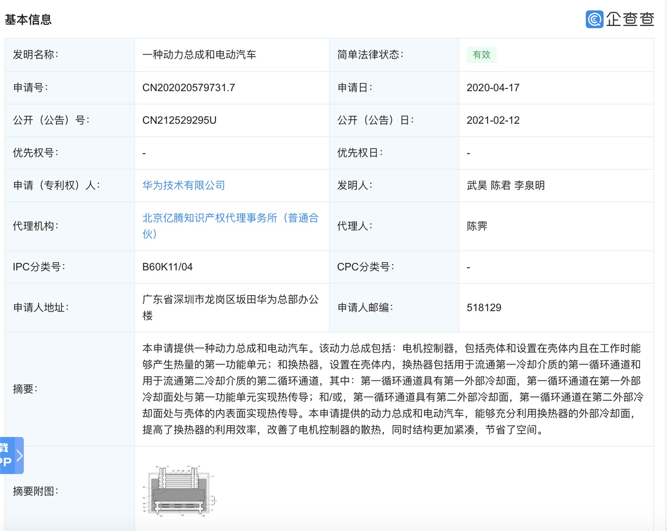Click the 申请号 field label

pos(31,87)
